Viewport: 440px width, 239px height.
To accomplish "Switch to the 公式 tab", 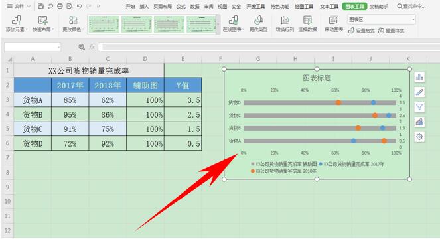I will pos(181,6).
